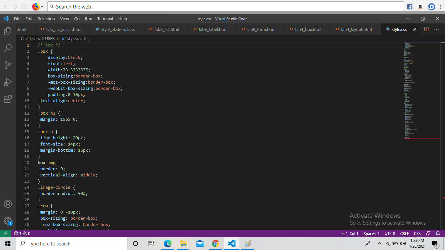Open Source Control panel icon

(x=8, y=65)
